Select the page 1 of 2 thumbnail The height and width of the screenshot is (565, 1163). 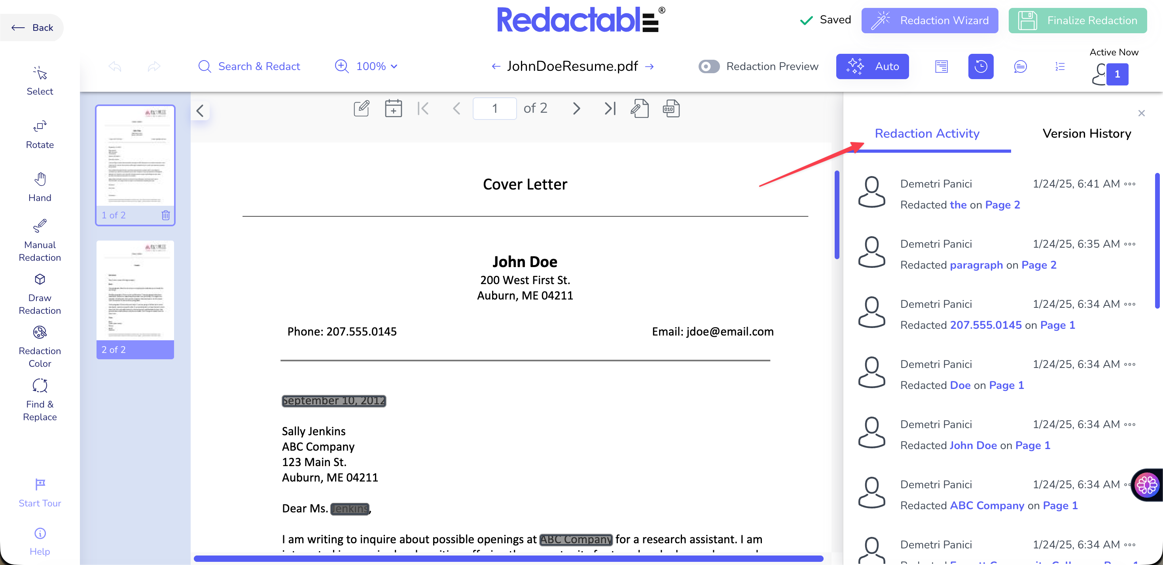pos(135,165)
